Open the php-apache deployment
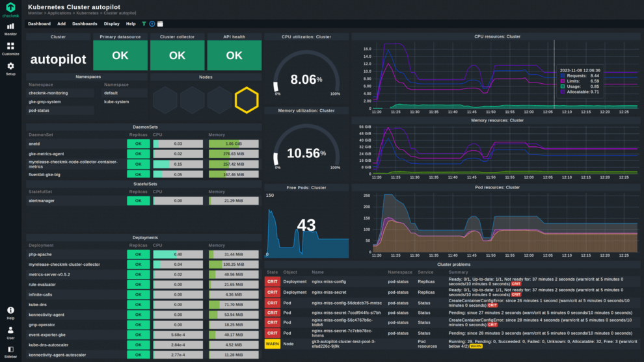 pyautogui.click(x=40, y=254)
